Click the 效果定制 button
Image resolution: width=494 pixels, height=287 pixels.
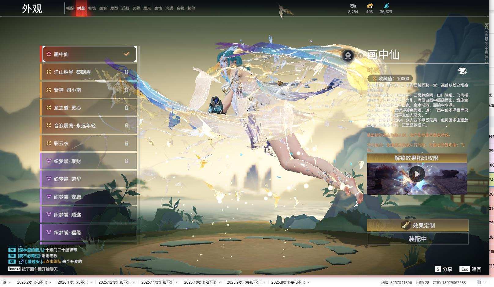tap(417, 226)
